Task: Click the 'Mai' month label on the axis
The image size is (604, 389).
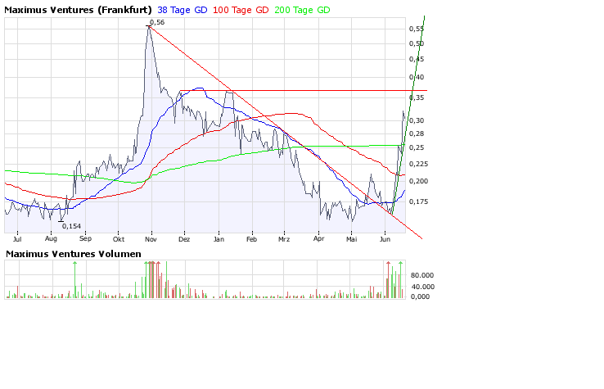Action: pyautogui.click(x=351, y=239)
